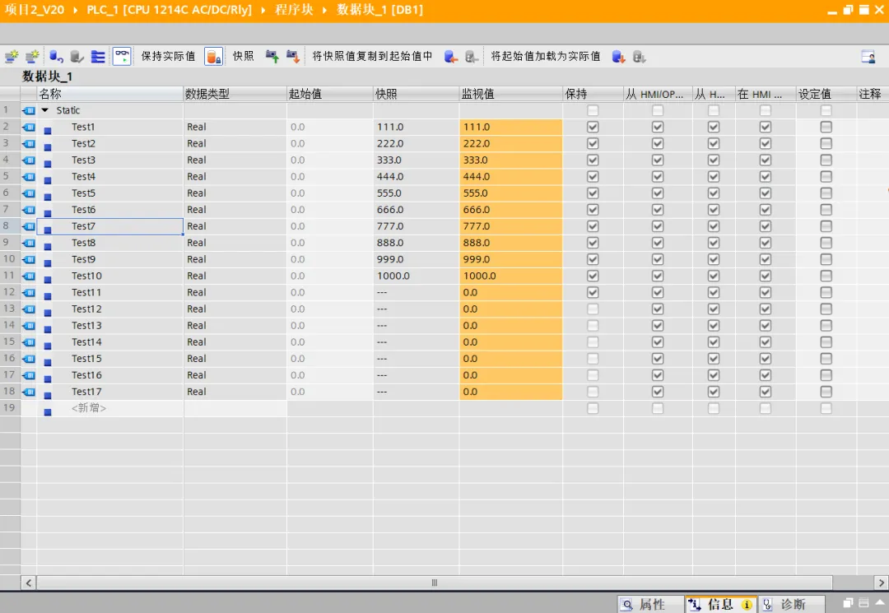Click the icon at the toolbar's right end
The width and height of the screenshot is (889, 613).
[868, 56]
